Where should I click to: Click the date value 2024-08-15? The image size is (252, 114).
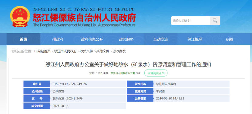pos(60,106)
